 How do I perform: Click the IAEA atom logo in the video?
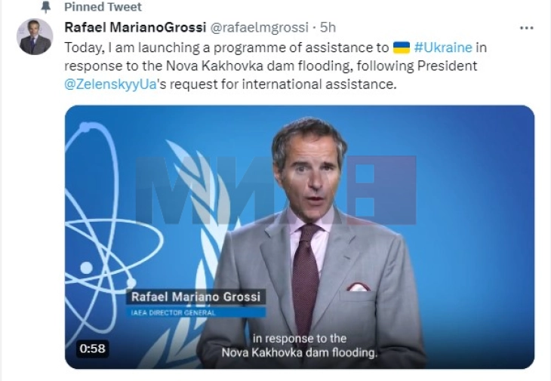(98, 226)
